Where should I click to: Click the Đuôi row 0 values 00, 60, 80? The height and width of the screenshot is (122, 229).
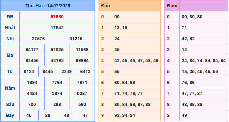pyautogui.click(x=192, y=17)
